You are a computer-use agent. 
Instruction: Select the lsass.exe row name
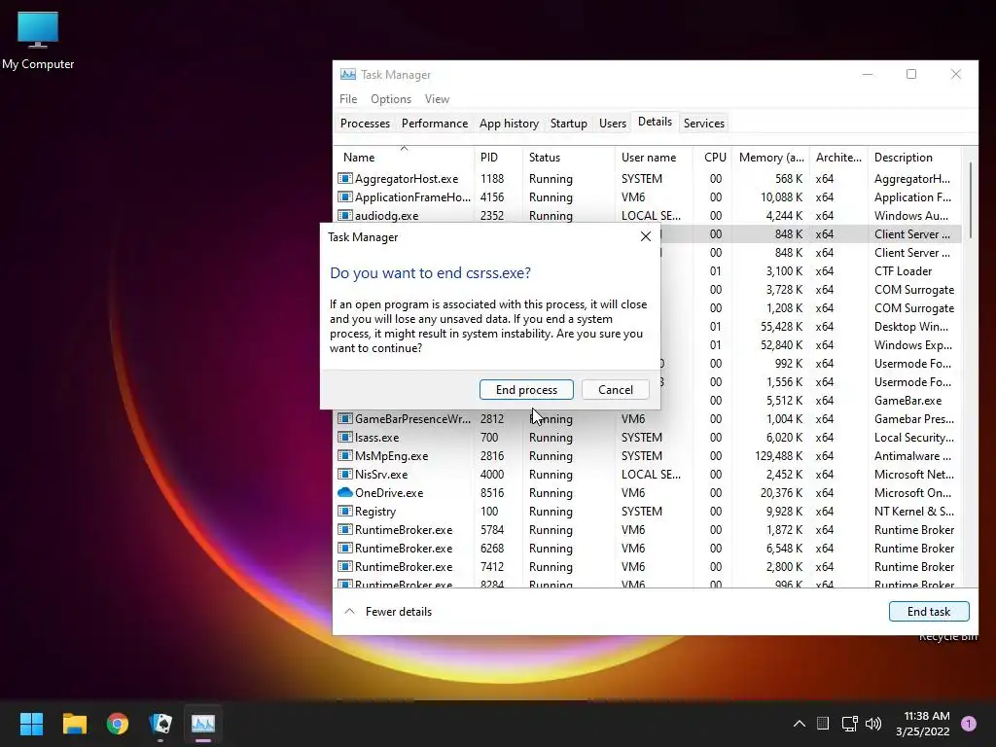[x=376, y=437]
